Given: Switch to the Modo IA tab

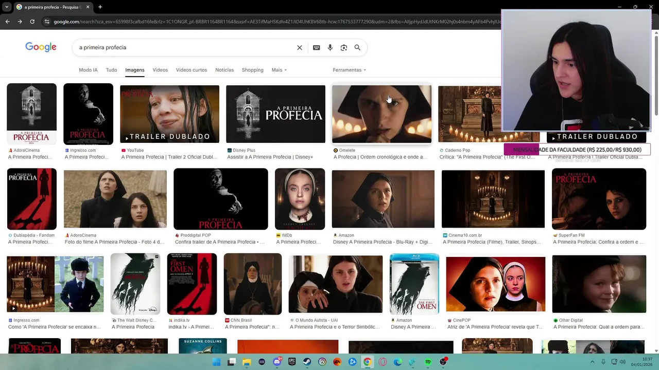Looking at the screenshot, I should click(88, 70).
